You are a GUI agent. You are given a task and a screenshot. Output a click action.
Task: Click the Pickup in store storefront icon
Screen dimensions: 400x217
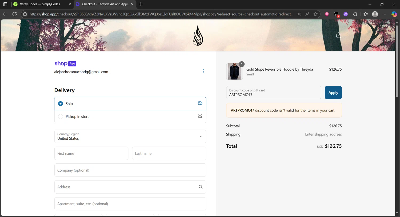[200, 116]
